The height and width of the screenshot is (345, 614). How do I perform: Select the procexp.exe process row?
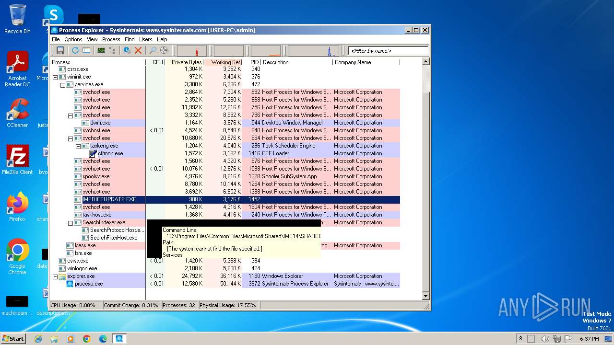225,284
